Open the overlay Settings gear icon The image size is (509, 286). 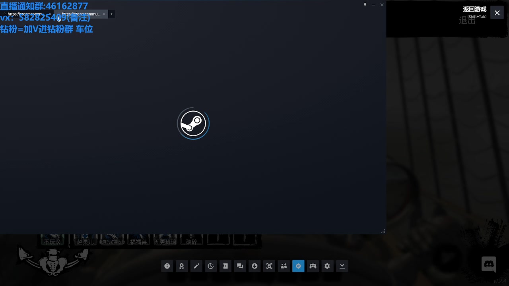[327, 266]
